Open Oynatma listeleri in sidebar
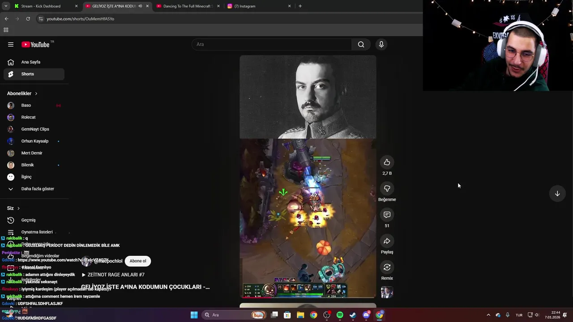The width and height of the screenshot is (573, 322). (34, 232)
